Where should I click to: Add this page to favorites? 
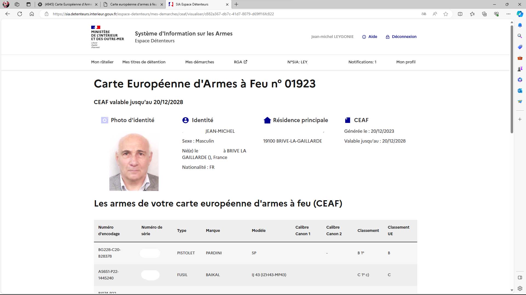click(x=446, y=14)
